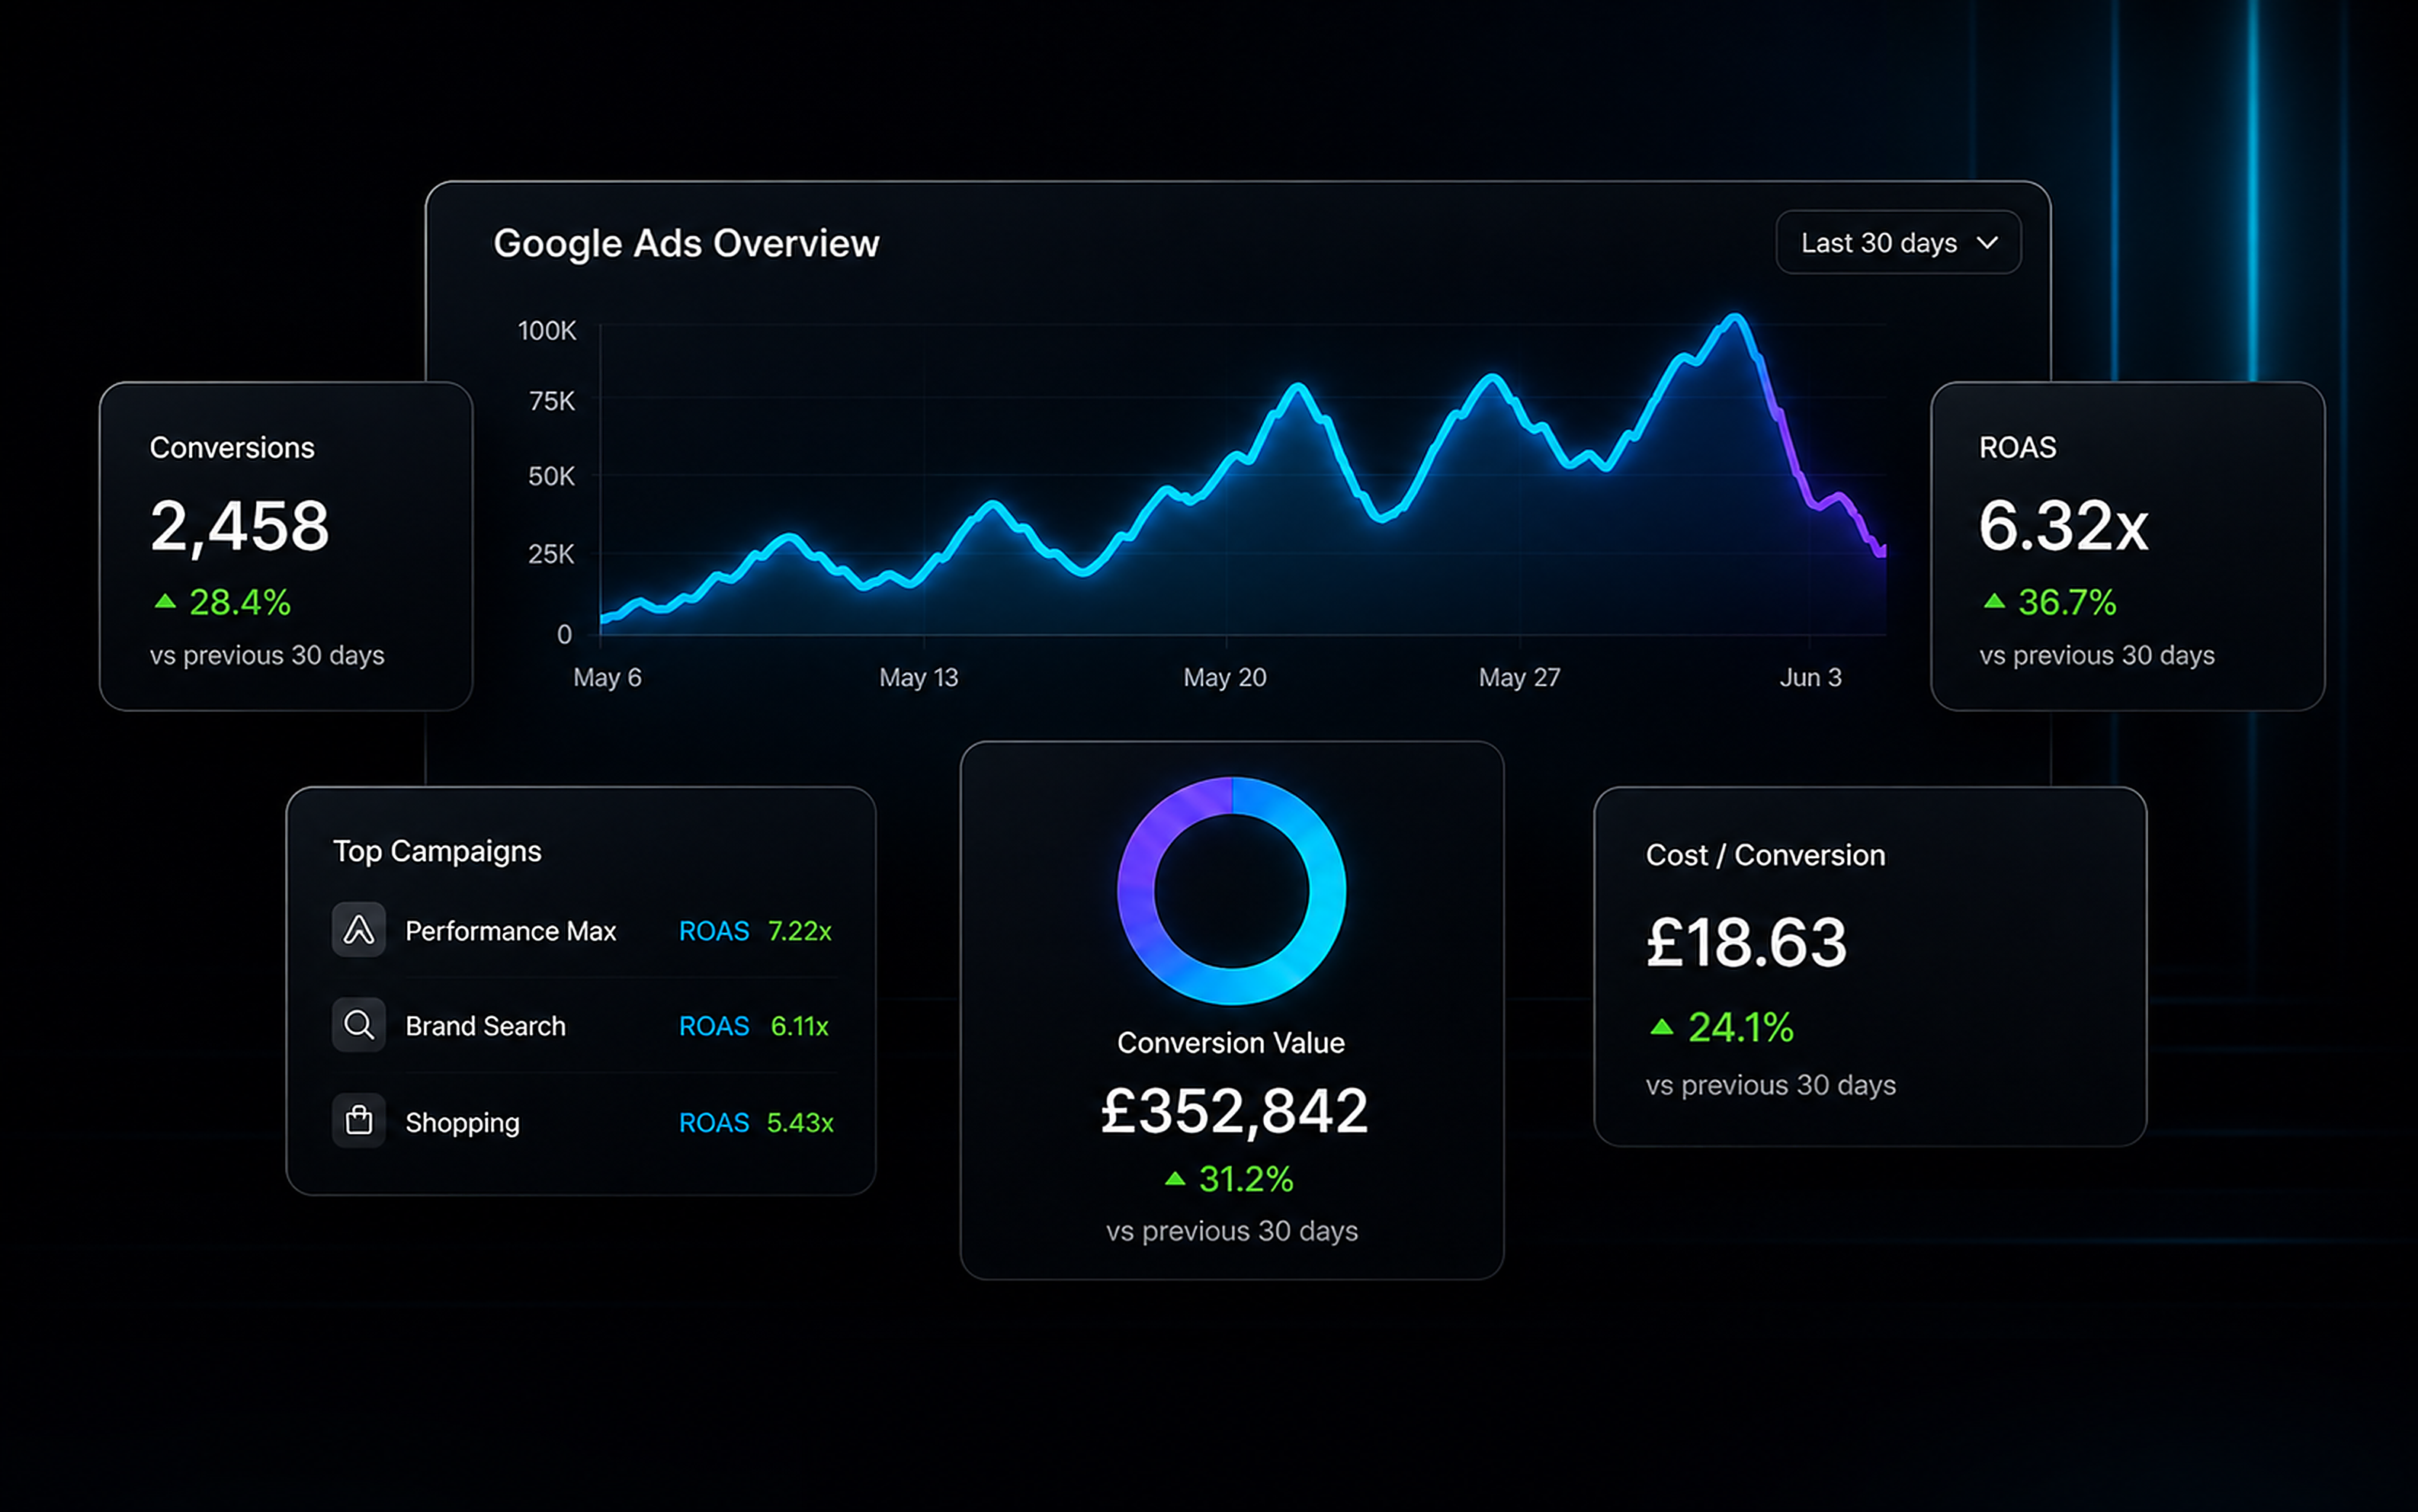Click the 5.43x ROAS value
2418x1512 pixels.
[x=799, y=1122]
